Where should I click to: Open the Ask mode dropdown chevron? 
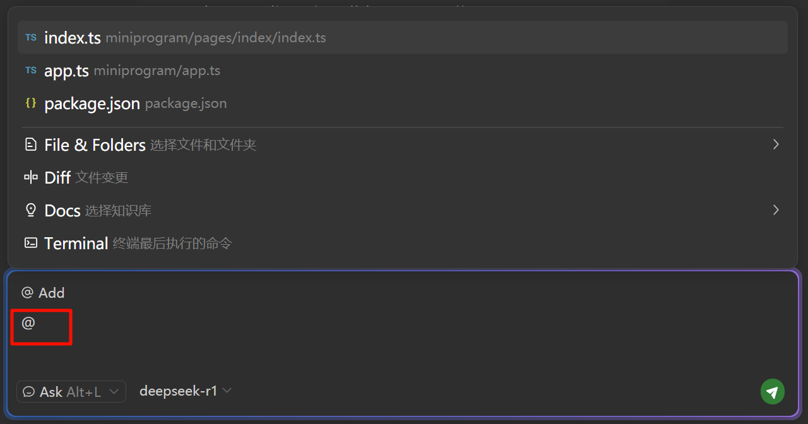coord(114,392)
